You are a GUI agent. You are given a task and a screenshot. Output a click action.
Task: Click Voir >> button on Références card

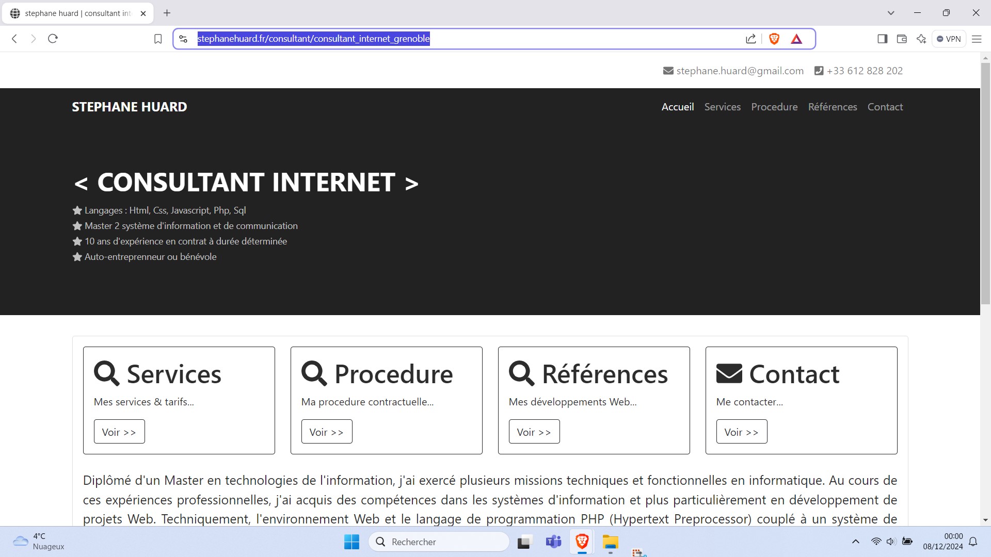coord(534,431)
